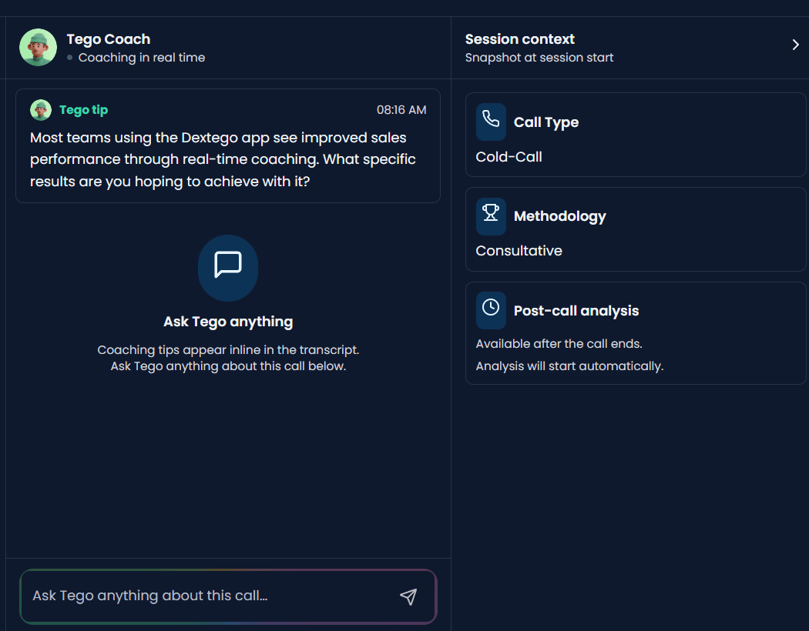The image size is (809, 631).
Task: Collapse Session context panel with chevron
Action: click(x=795, y=45)
